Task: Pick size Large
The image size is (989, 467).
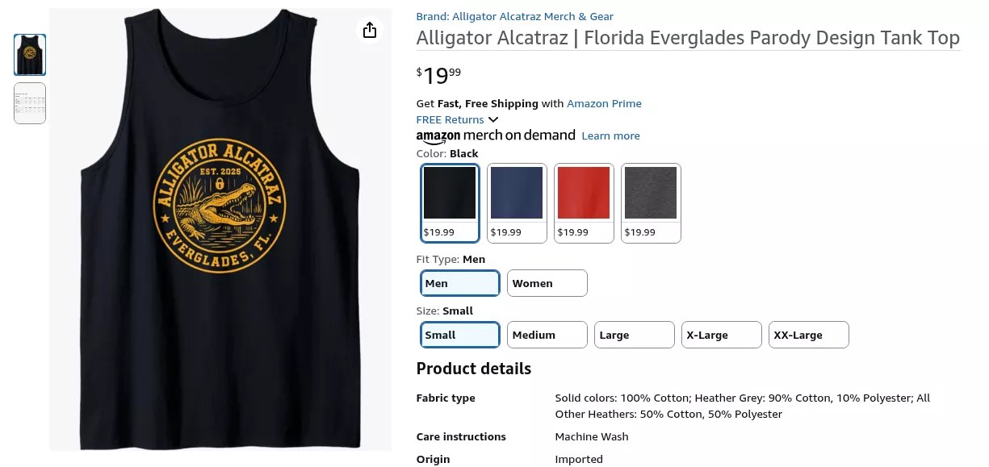Action: click(635, 335)
